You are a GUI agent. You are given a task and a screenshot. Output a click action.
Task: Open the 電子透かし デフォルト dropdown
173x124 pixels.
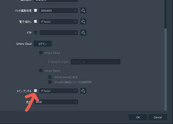[59, 21]
